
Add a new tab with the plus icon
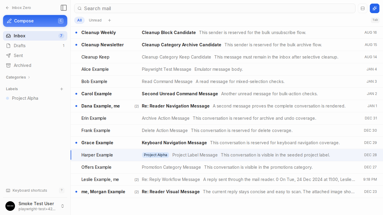[110, 20]
